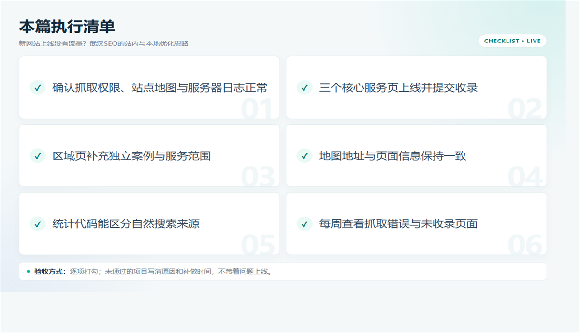Click the subtitle about 武汉SEO的站内与本地优化思路
The height and width of the screenshot is (333, 580).
pos(103,43)
